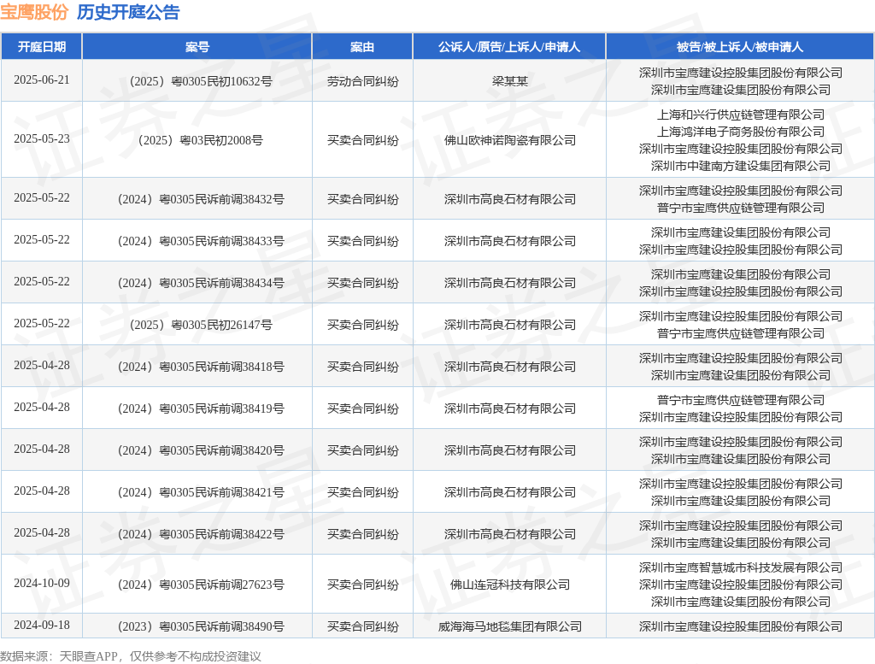Click the date 2025-05-23
This screenshot has height=664, width=875.
[42, 138]
